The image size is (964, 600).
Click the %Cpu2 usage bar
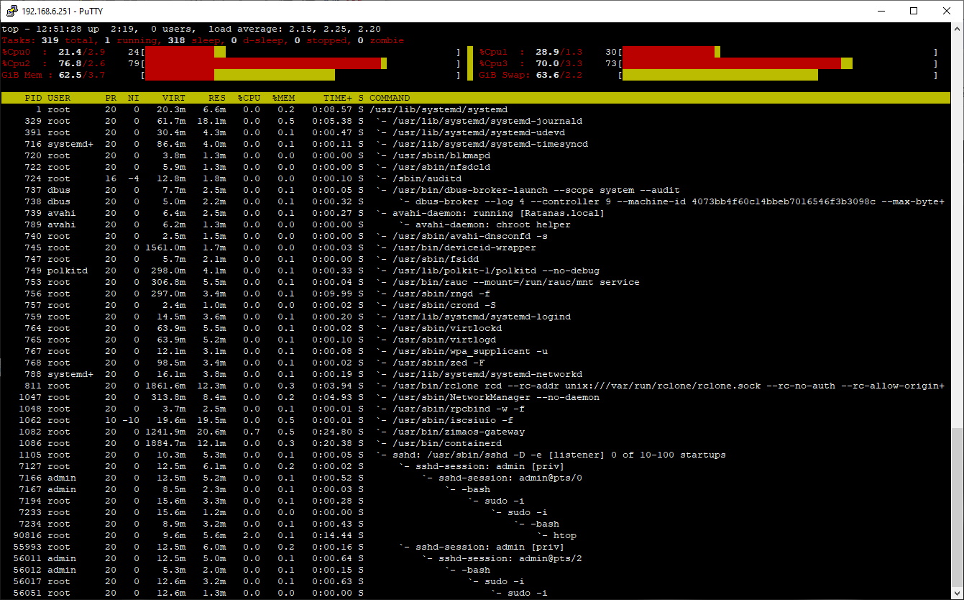[x=300, y=63]
